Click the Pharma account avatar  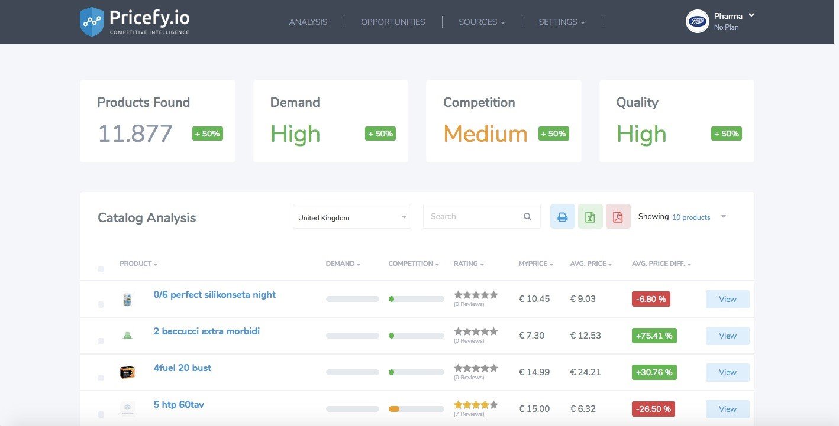click(697, 21)
